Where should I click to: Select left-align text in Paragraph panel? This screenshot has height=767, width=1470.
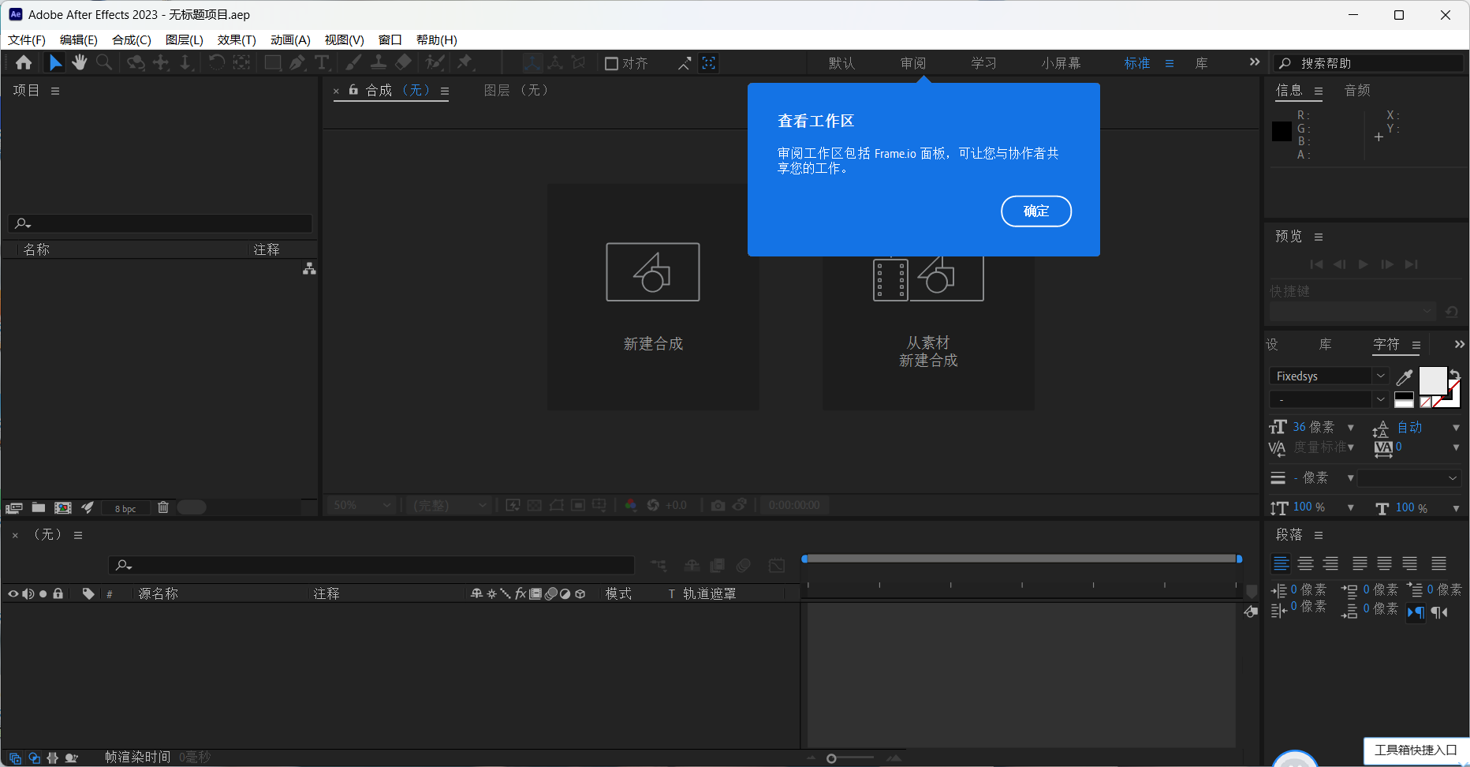(1281, 563)
